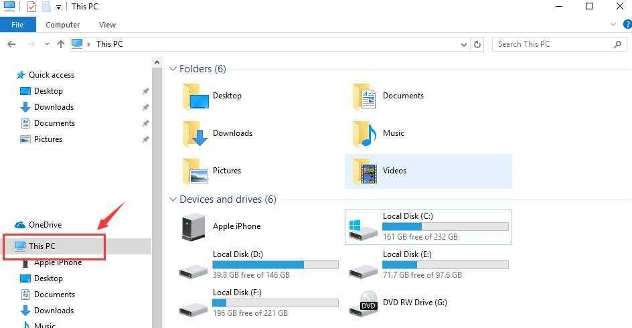Select OneDrive in the navigation pane
Viewport: 632px width, 328px height.
coord(44,225)
